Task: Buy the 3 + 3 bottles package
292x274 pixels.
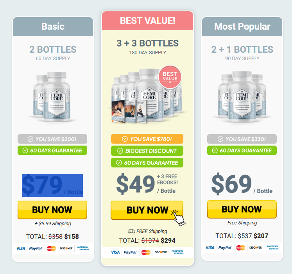Action: click(x=147, y=210)
